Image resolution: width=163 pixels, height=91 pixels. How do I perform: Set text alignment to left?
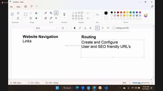coord(97,28)
